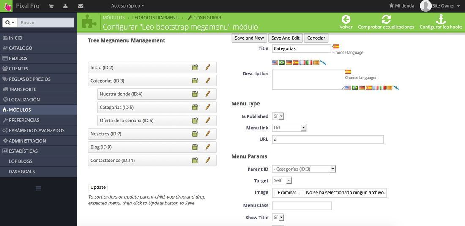The height and width of the screenshot is (226, 465).
Task: Click the green icon on Categorías (ID:3)
Action: 195,81
